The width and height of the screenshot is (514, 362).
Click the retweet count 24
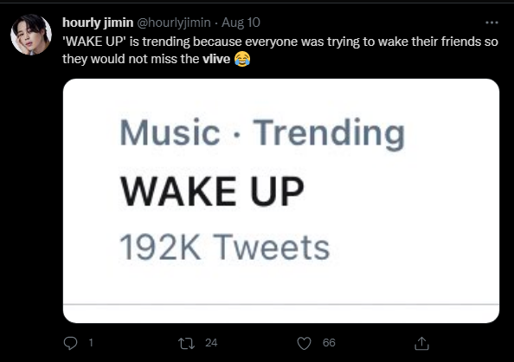[x=211, y=343]
